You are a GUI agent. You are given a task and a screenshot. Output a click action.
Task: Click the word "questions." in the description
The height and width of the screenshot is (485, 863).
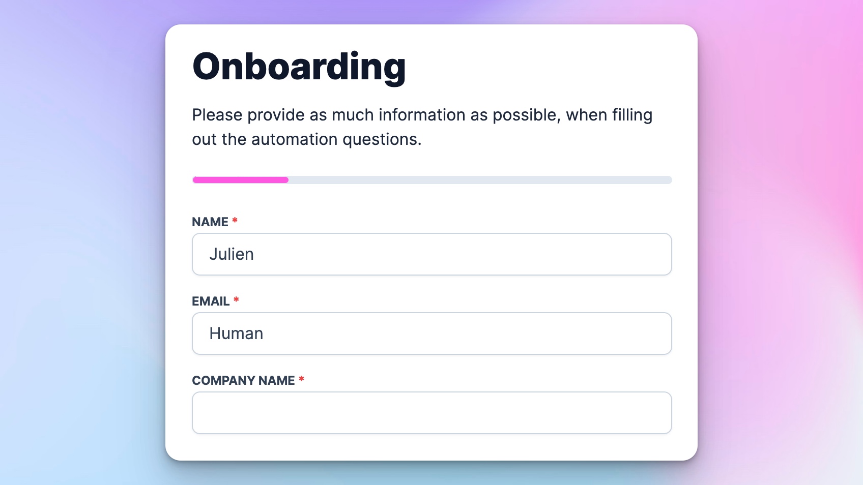click(x=382, y=140)
